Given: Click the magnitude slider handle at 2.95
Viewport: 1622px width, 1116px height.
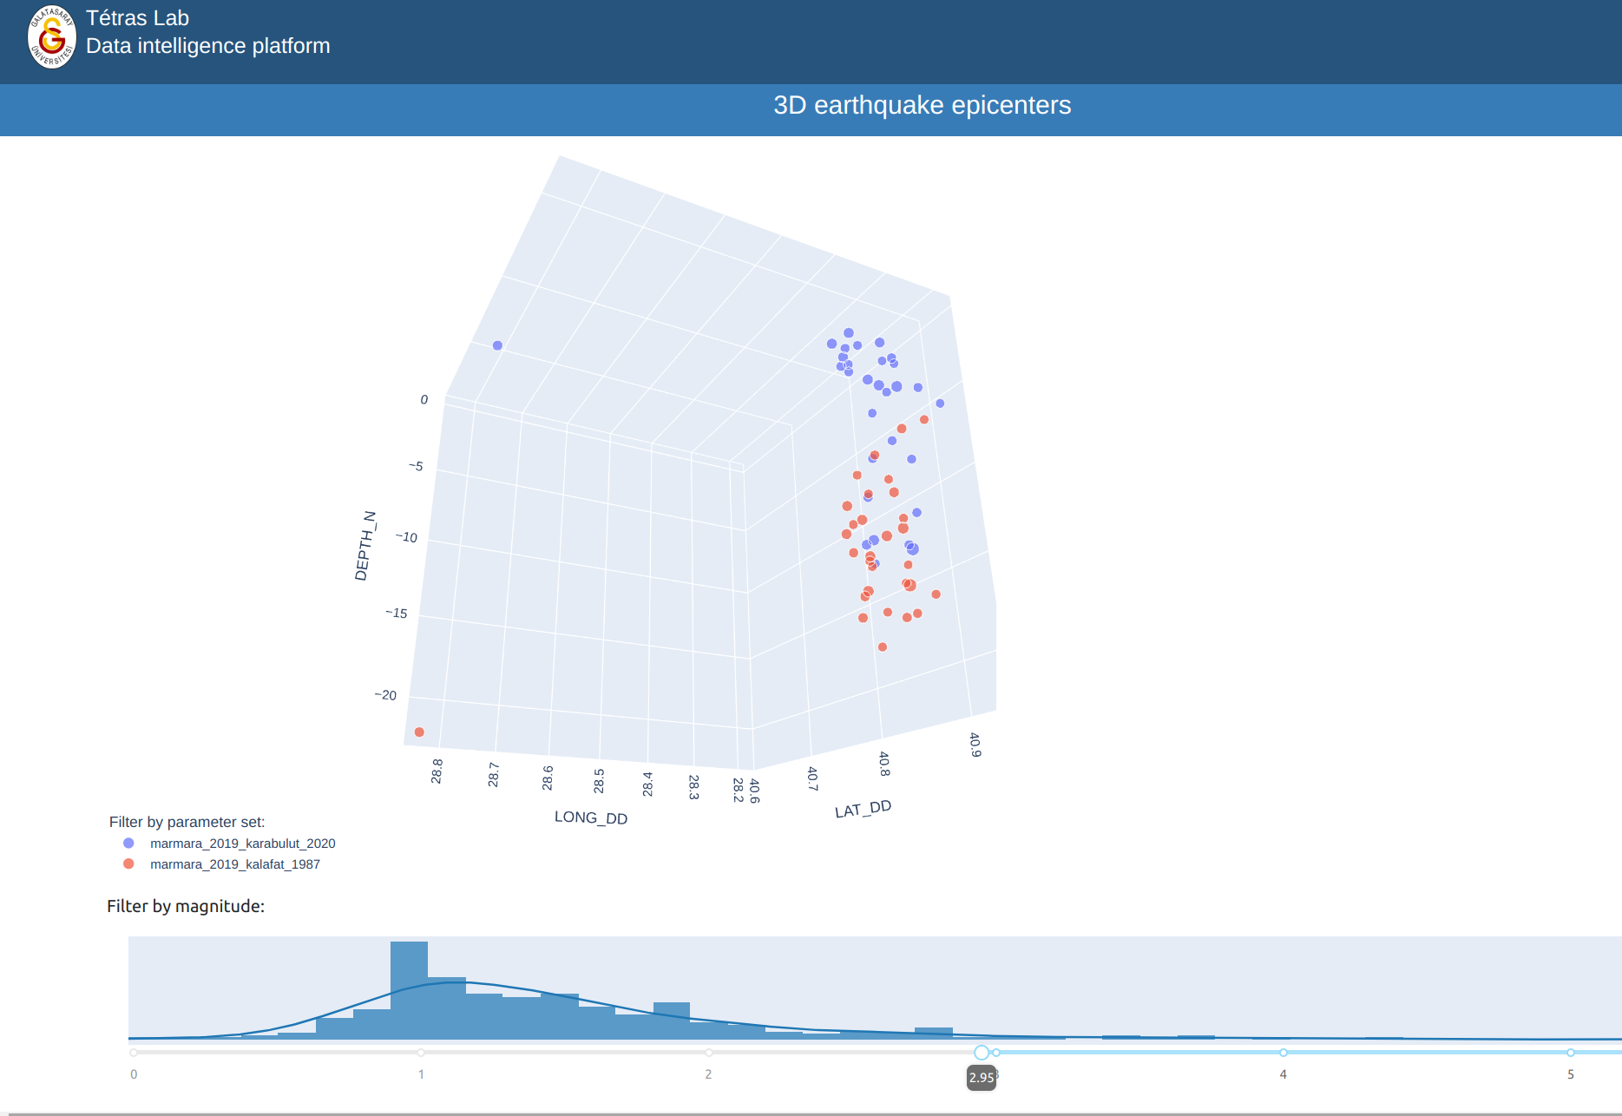Looking at the screenshot, I should click(982, 1053).
